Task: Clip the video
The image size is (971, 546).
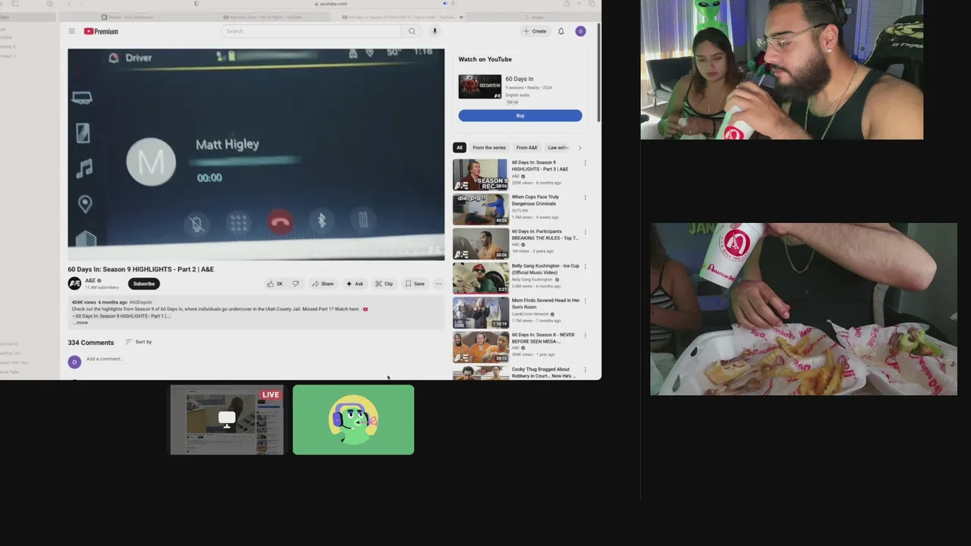Action: 384,284
